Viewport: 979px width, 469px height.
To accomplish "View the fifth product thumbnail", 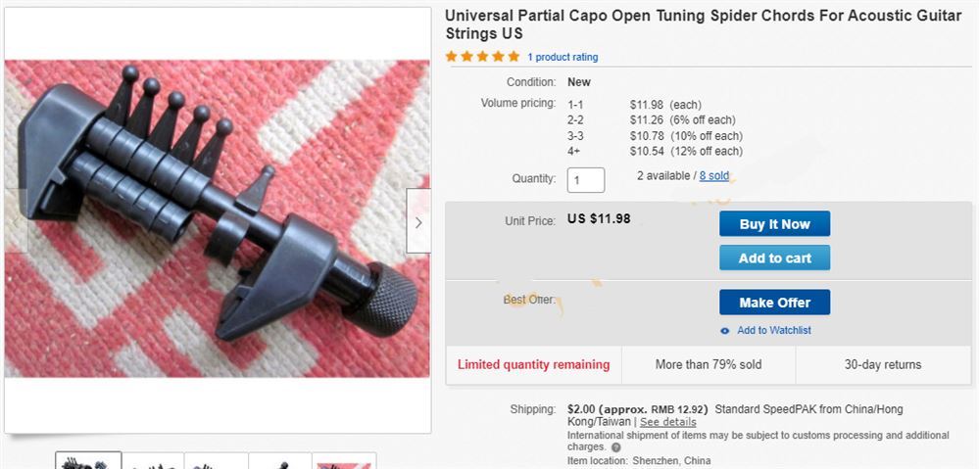I will pos(344,461).
